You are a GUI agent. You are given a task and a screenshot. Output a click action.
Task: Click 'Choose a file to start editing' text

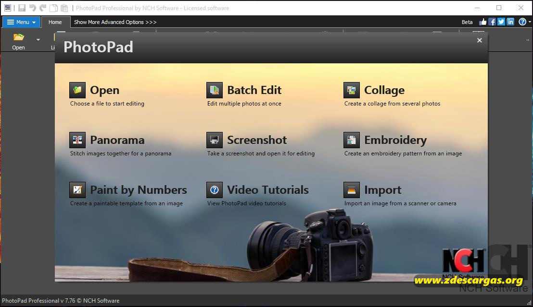point(107,104)
